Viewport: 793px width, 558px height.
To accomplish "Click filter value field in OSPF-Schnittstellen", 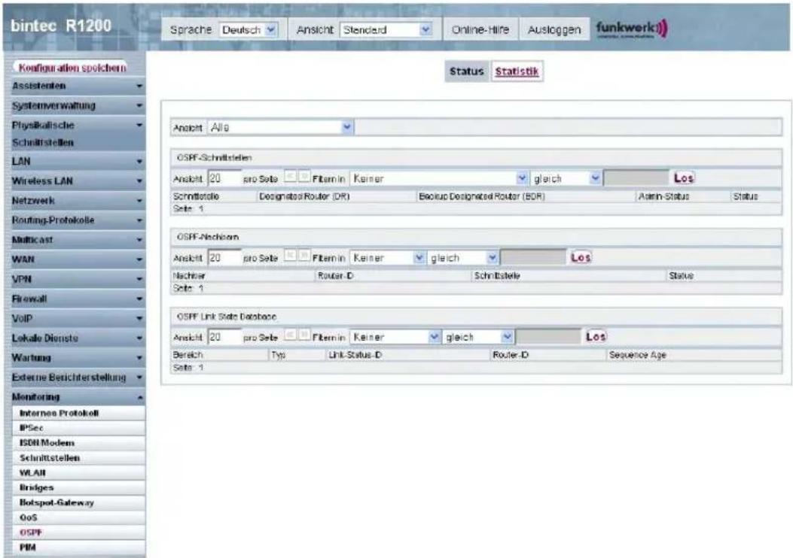I will click(636, 177).
